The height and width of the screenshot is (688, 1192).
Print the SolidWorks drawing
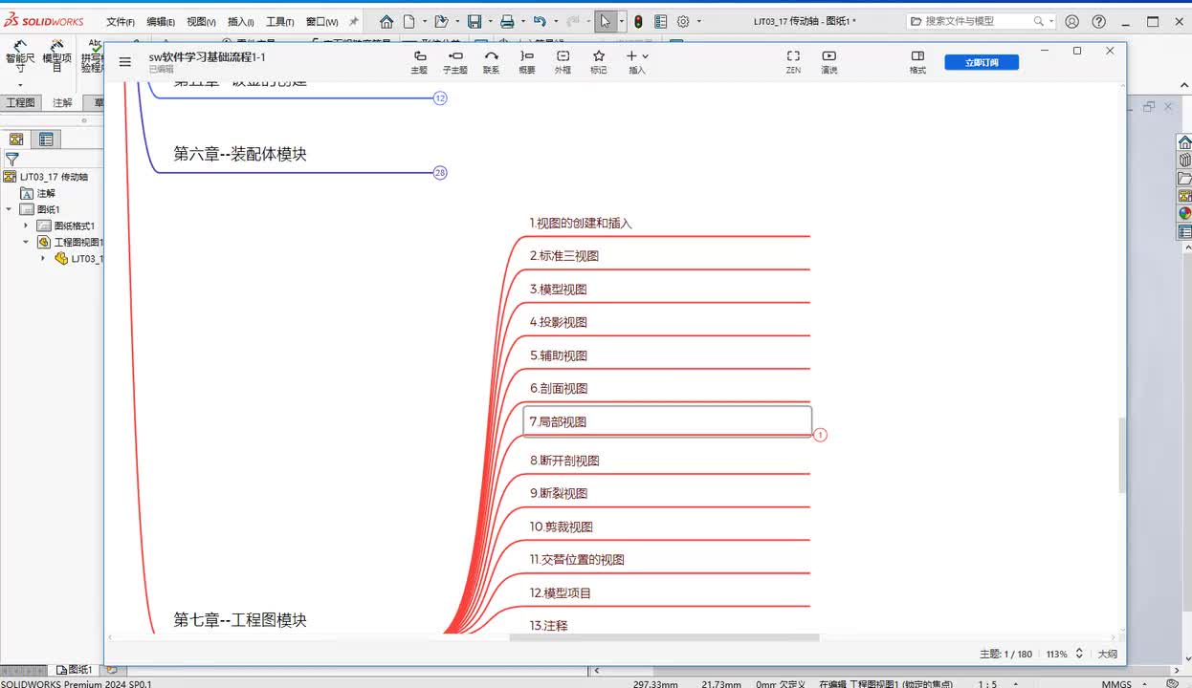click(x=507, y=21)
